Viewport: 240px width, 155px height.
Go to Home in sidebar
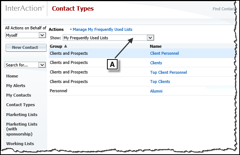(x=12, y=76)
